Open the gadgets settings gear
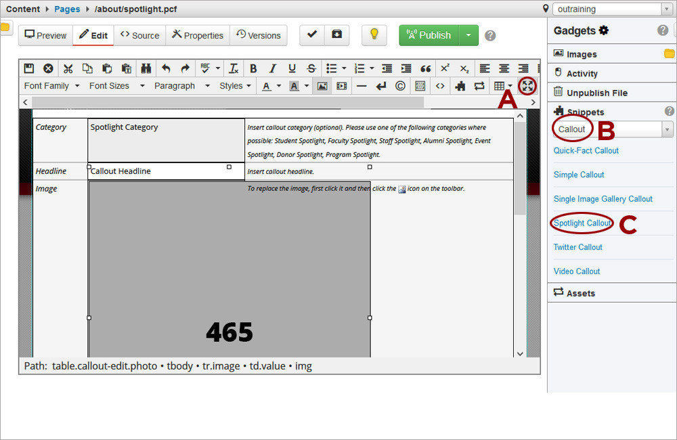 pos(604,30)
